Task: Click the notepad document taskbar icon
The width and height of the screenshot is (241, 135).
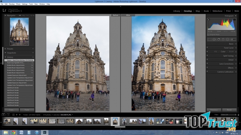Action: point(29,132)
